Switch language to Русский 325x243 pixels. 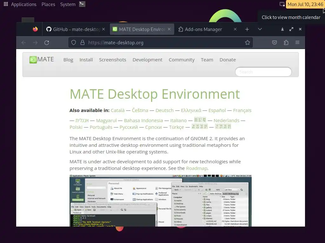(129, 127)
